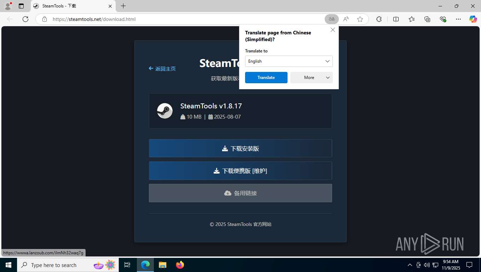Click the Edge icon on taskbar
481x272 pixels.
click(x=145, y=265)
